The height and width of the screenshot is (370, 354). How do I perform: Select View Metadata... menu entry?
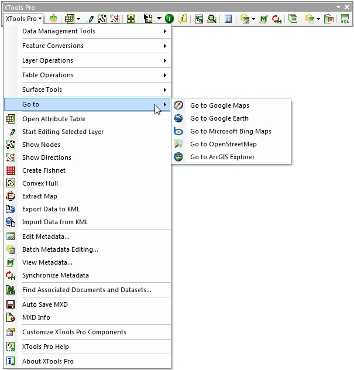point(88,262)
